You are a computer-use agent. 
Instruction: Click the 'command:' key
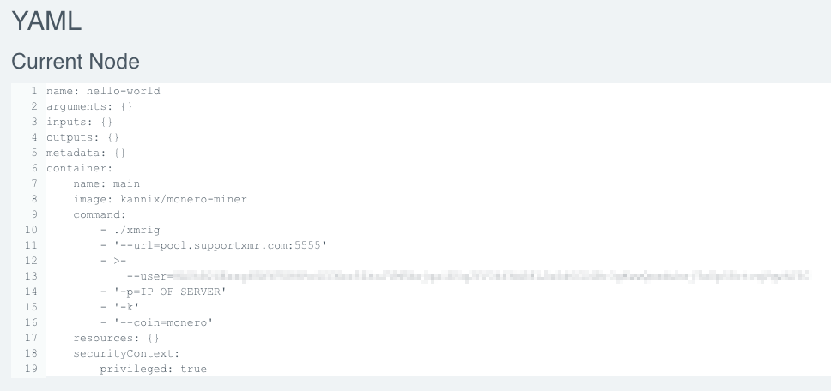pos(100,214)
